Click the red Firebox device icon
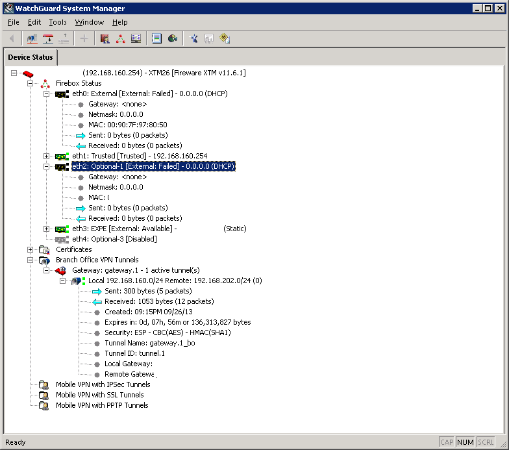The height and width of the screenshot is (450, 509). click(x=29, y=74)
